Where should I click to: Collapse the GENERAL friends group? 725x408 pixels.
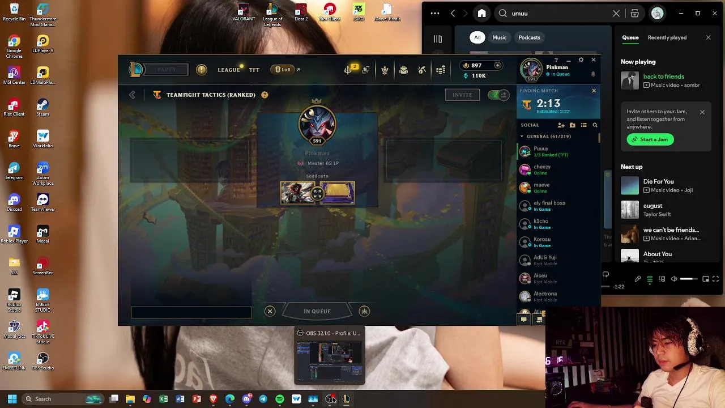coord(522,137)
